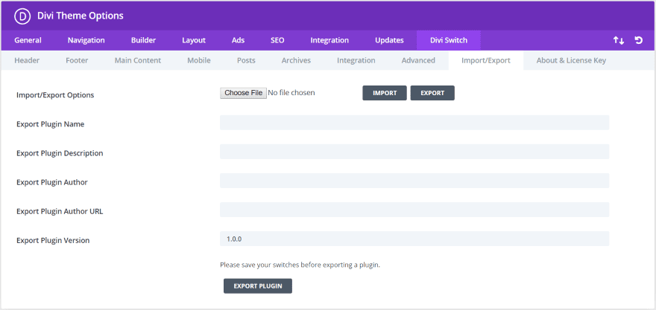
Task: Click the Export Plugin Version field
Action: click(x=414, y=239)
